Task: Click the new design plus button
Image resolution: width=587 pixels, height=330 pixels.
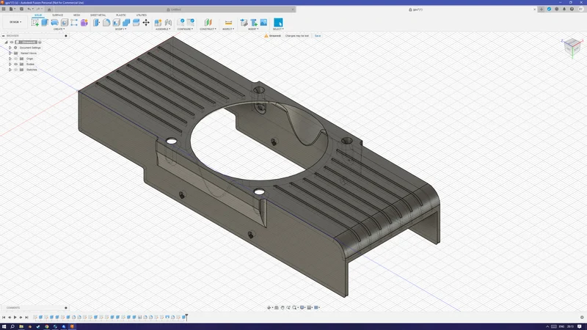Action: [x=542, y=10]
